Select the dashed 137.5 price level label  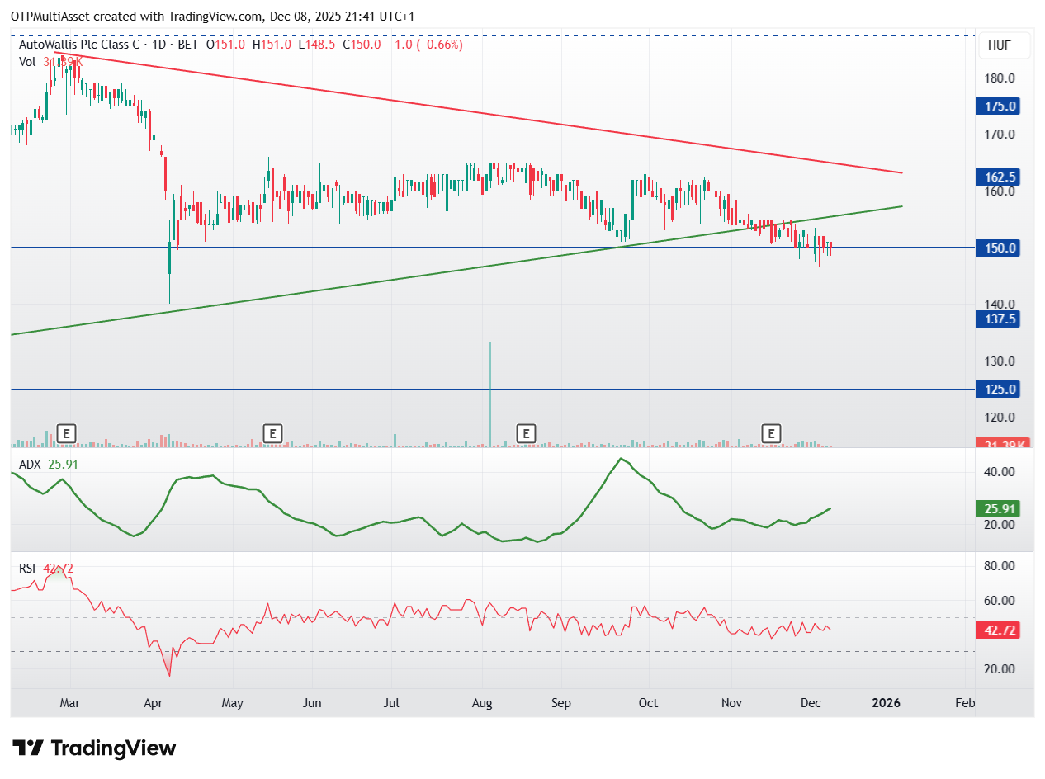[996, 319]
